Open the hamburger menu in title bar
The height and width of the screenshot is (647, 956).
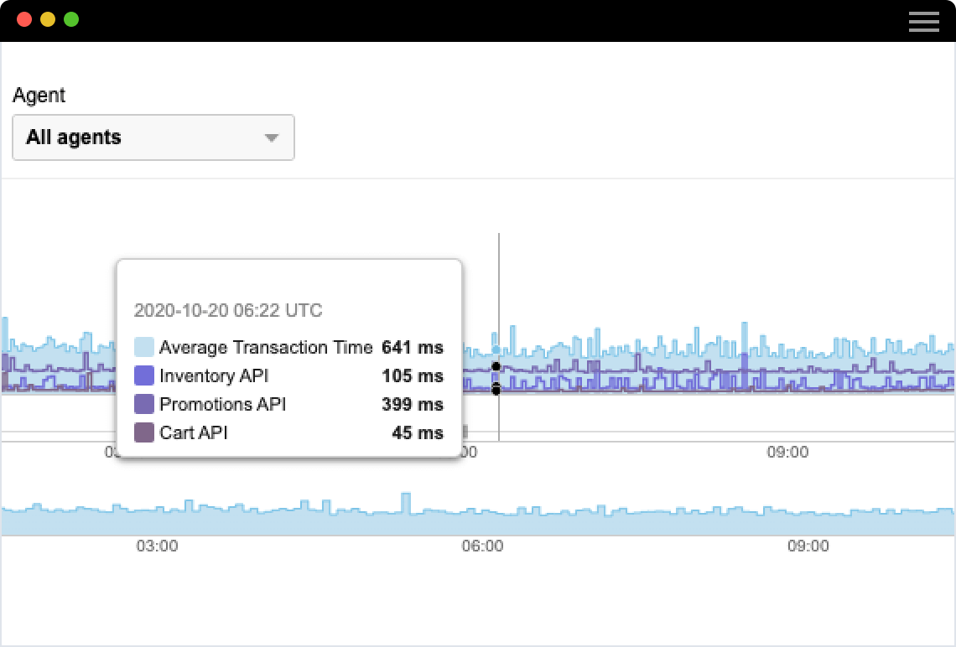(x=923, y=21)
